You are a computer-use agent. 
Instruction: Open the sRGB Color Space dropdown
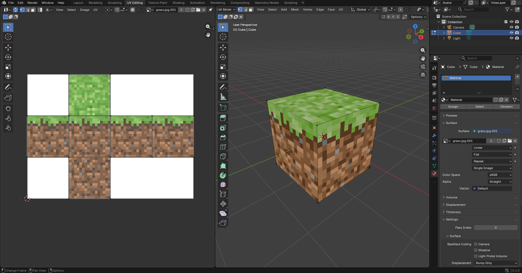coord(500,175)
